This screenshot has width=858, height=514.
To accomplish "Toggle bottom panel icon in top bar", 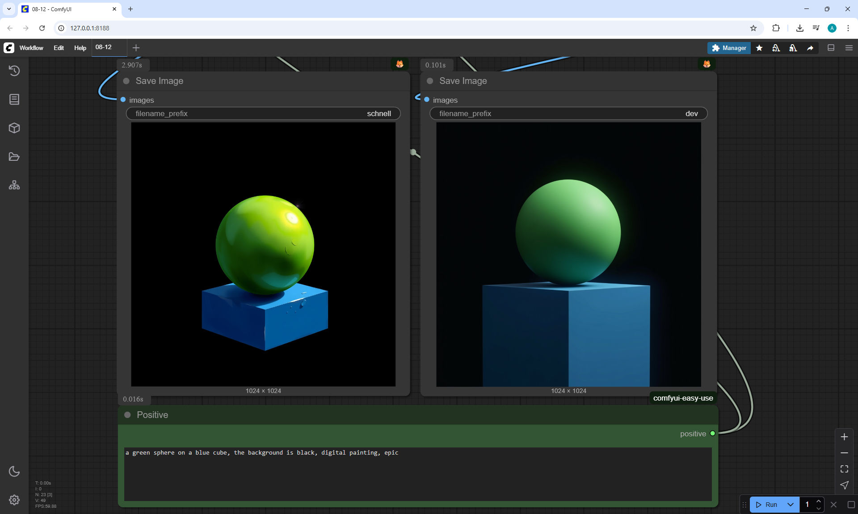I will point(831,48).
